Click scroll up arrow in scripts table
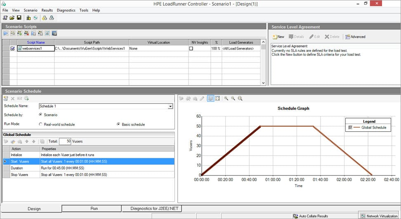 263,42
